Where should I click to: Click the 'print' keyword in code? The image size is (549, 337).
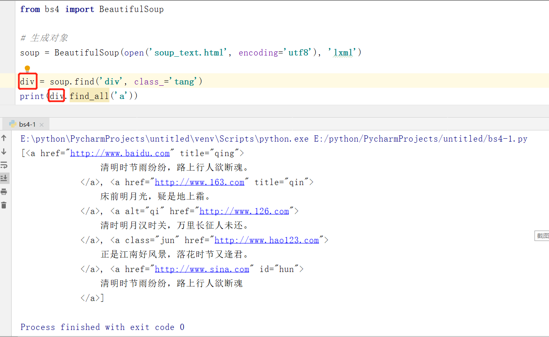pyautogui.click(x=32, y=96)
